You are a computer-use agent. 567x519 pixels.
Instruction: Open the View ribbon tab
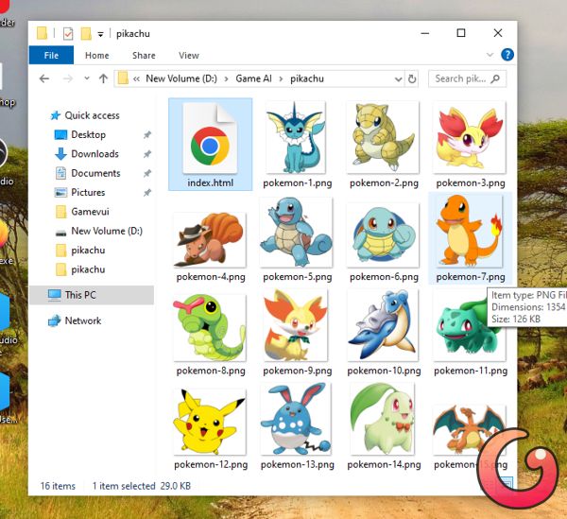coord(188,56)
